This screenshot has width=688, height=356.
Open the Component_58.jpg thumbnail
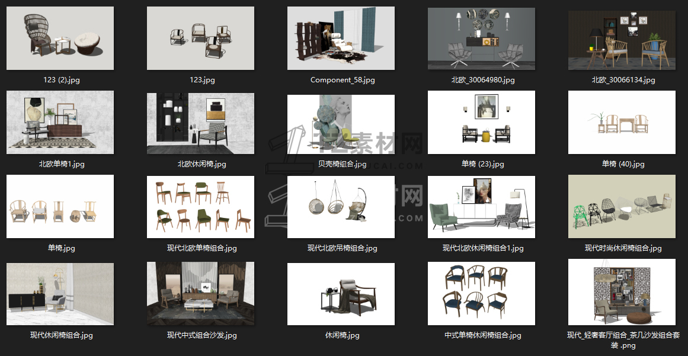click(341, 38)
